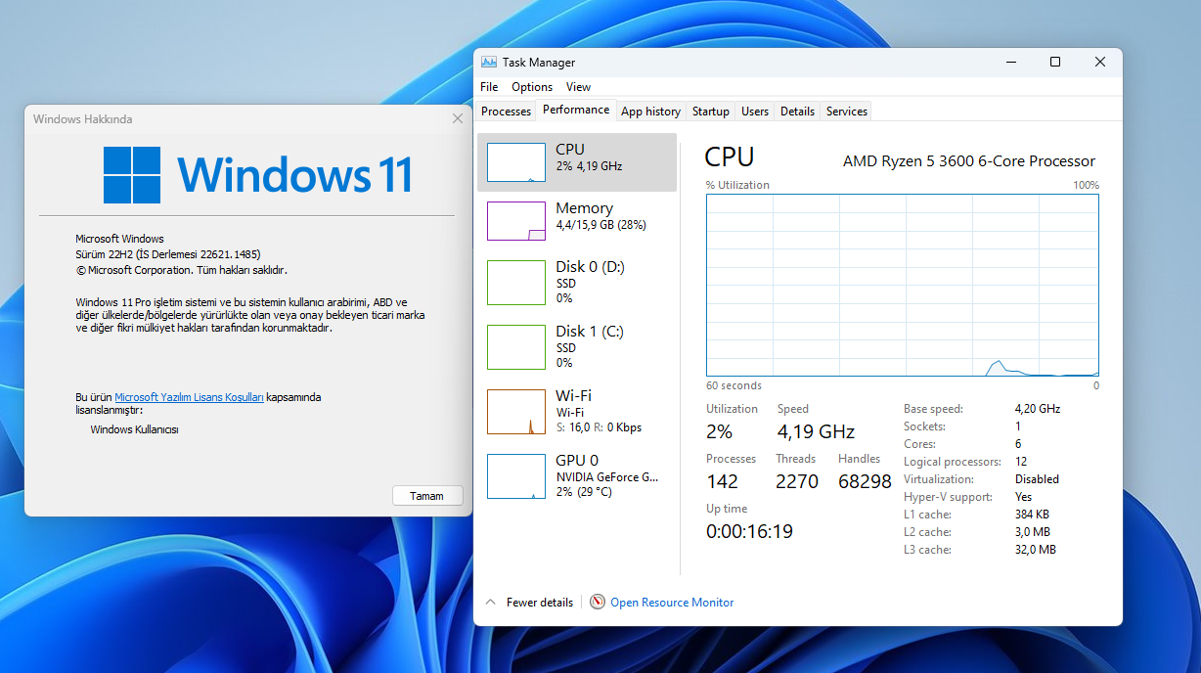Click the Virtualization Disabled value
This screenshot has width=1201, height=673.
(1037, 479)
